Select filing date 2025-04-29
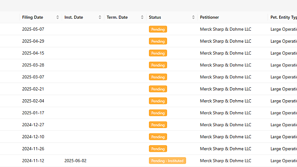 [33, 41]
